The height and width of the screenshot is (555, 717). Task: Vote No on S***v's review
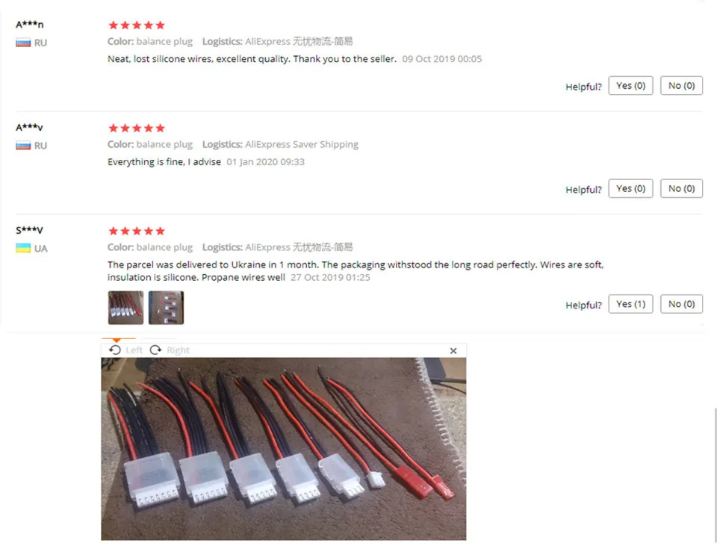click(681, 304)
